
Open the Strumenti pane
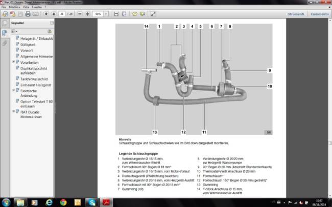click(x=295, y=14)
